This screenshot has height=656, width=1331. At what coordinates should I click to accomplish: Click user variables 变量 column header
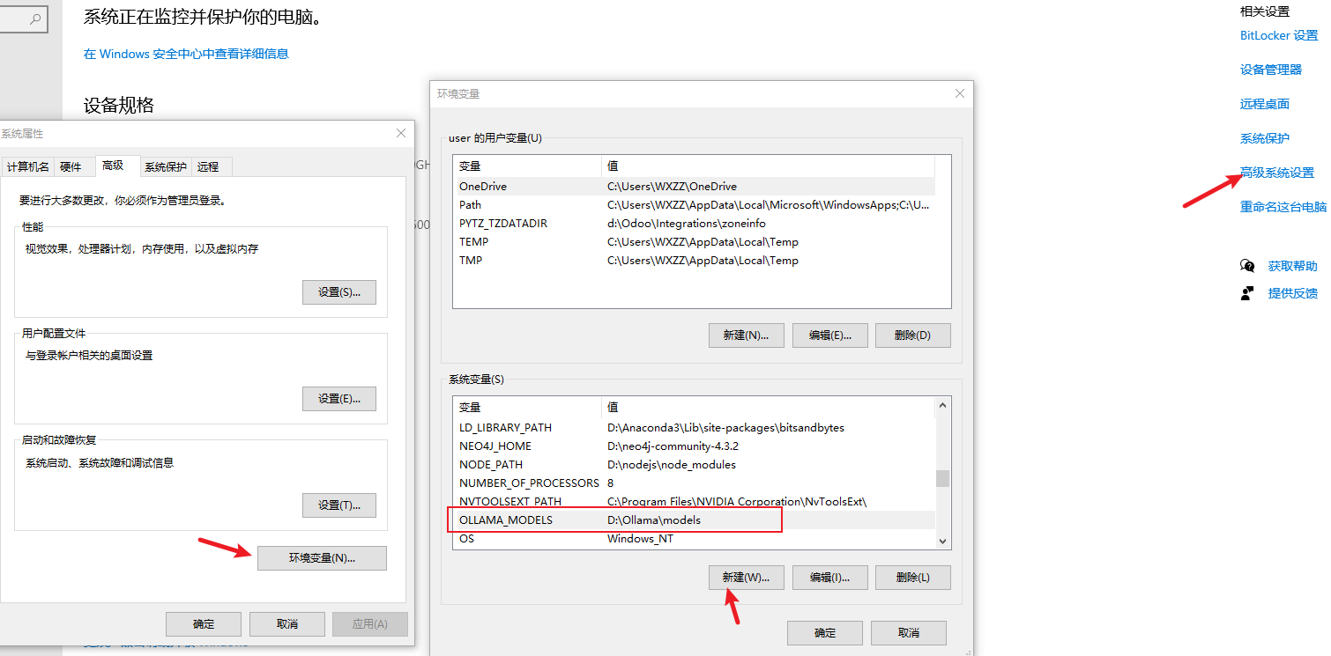[528, 166]
